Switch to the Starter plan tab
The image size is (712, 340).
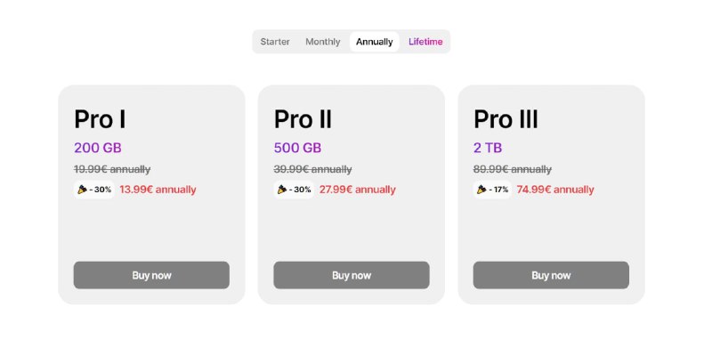pos(275,42)
